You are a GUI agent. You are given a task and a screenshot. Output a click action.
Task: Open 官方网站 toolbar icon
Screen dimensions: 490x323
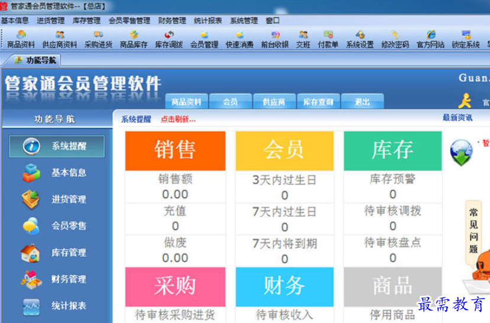[431, 39]
